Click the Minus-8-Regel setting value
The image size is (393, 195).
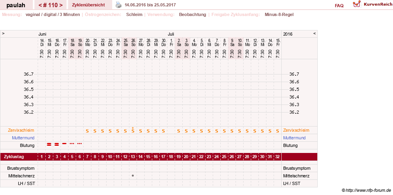pos(279,14)
